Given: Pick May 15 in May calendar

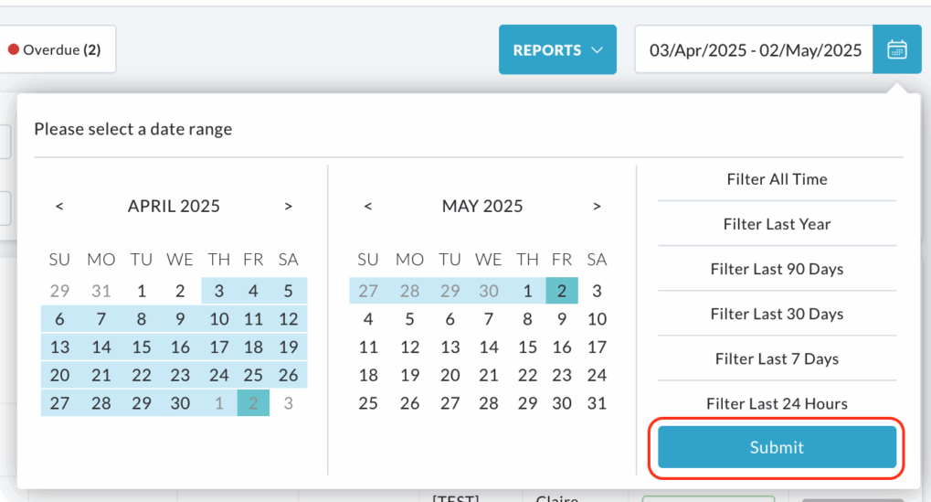Looking at the screenshot, I should pos(527,347).
